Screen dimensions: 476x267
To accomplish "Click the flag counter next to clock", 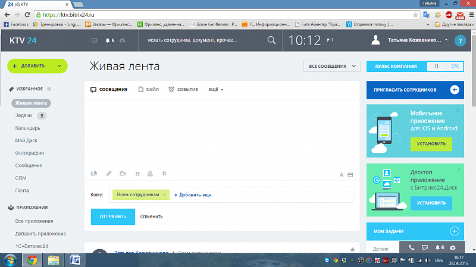I will coord(330,40).
